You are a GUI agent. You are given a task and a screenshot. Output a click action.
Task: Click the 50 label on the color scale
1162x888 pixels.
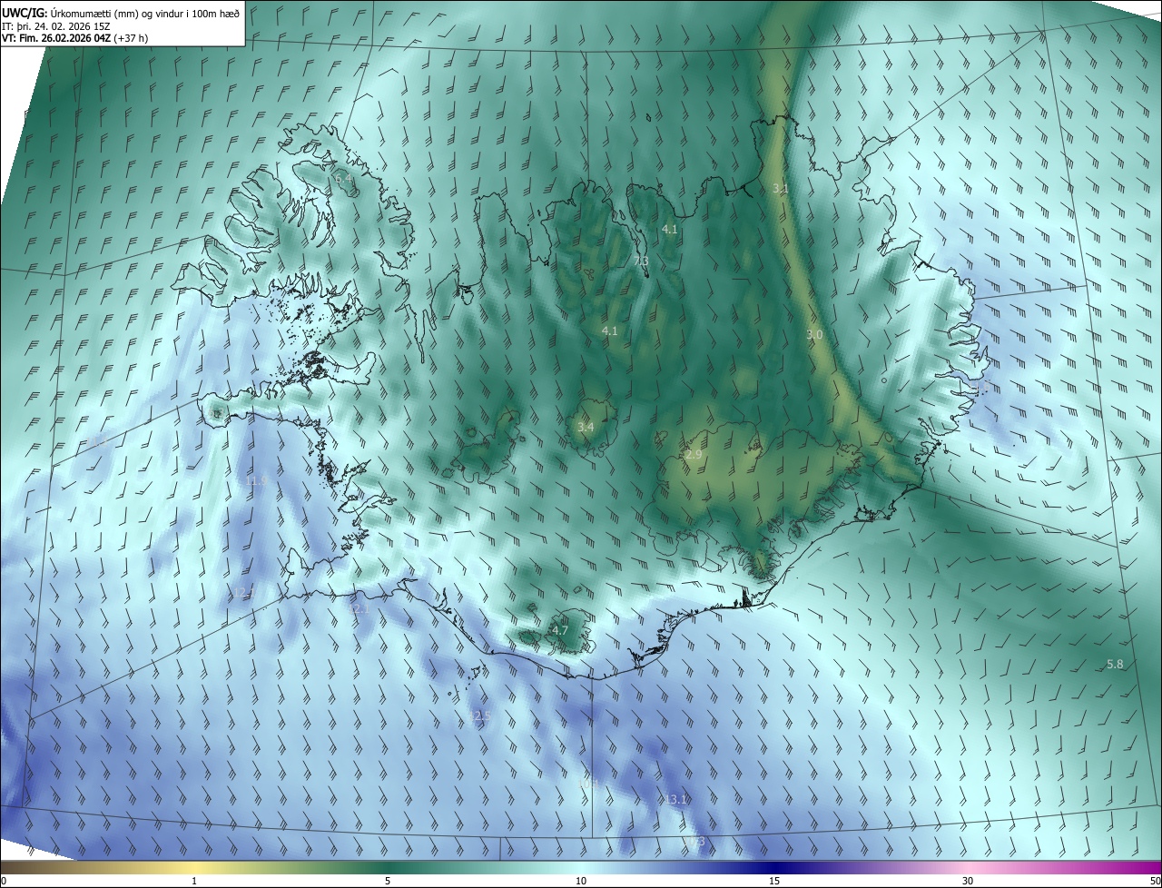pos(1155,881)
